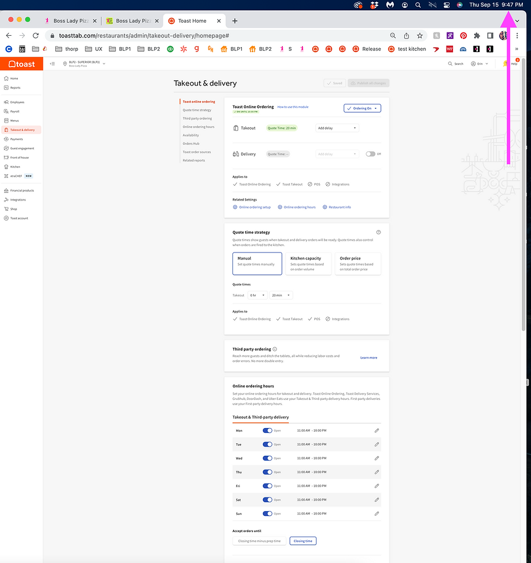Jump to Availability section
Viewport: 531px width, 563px height.
191,135
